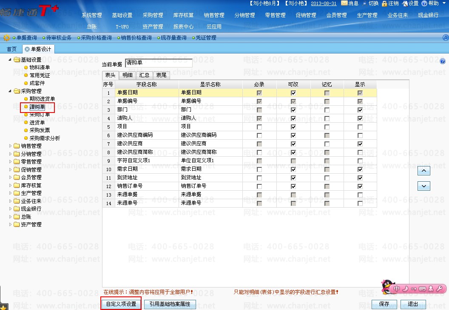
Task: Click the help question mark icon
Action: 424,3
